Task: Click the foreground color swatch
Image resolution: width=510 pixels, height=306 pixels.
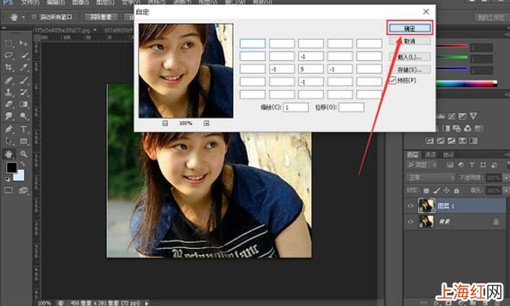Action: click(12, 168)
